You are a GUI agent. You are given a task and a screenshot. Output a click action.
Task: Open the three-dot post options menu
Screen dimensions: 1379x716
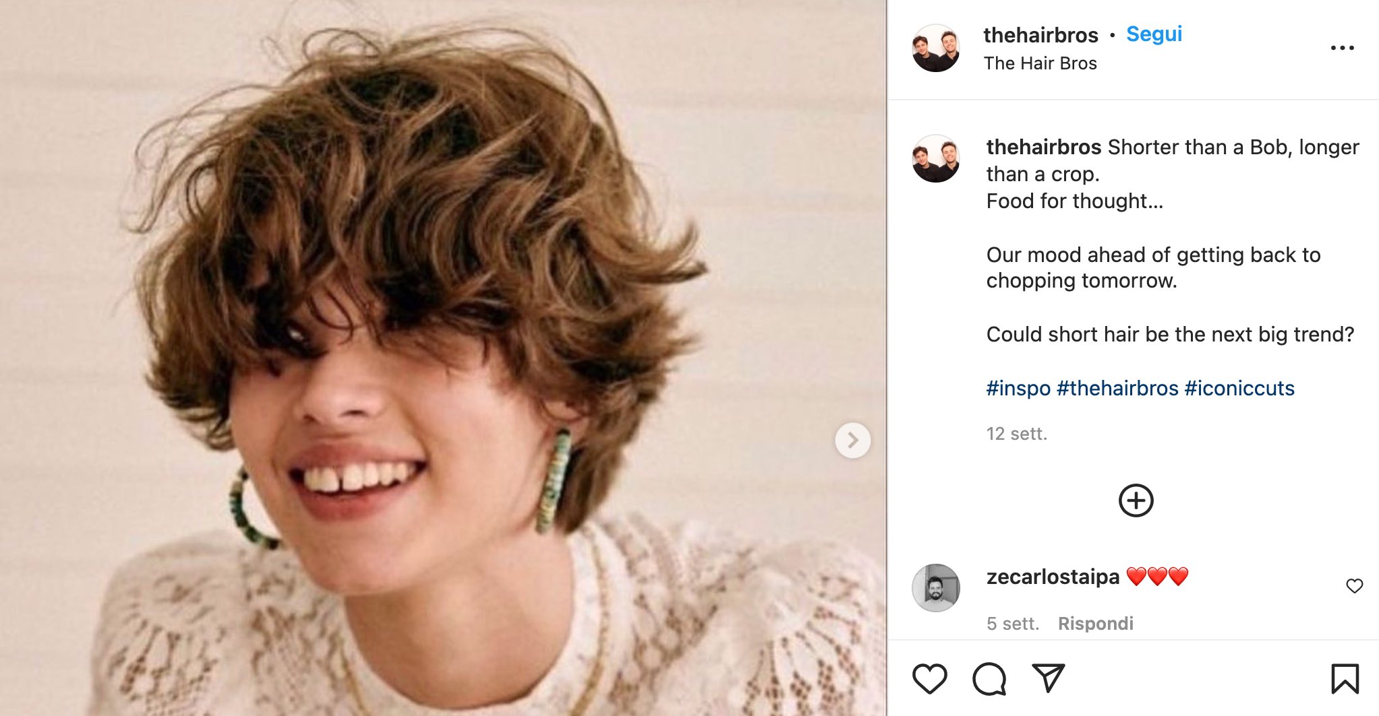[1342, 48]
